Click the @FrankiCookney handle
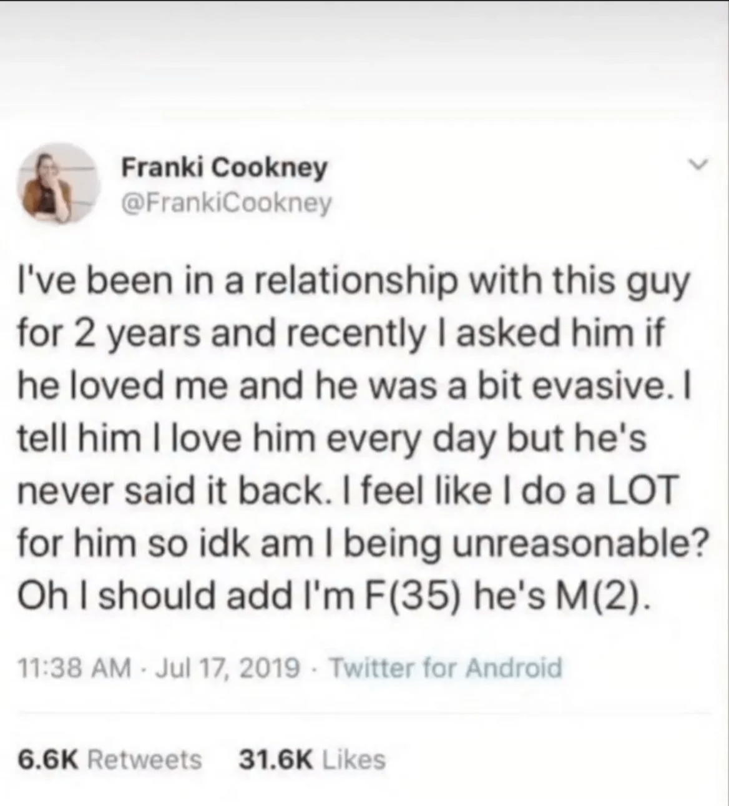 [x=226, y=203]
